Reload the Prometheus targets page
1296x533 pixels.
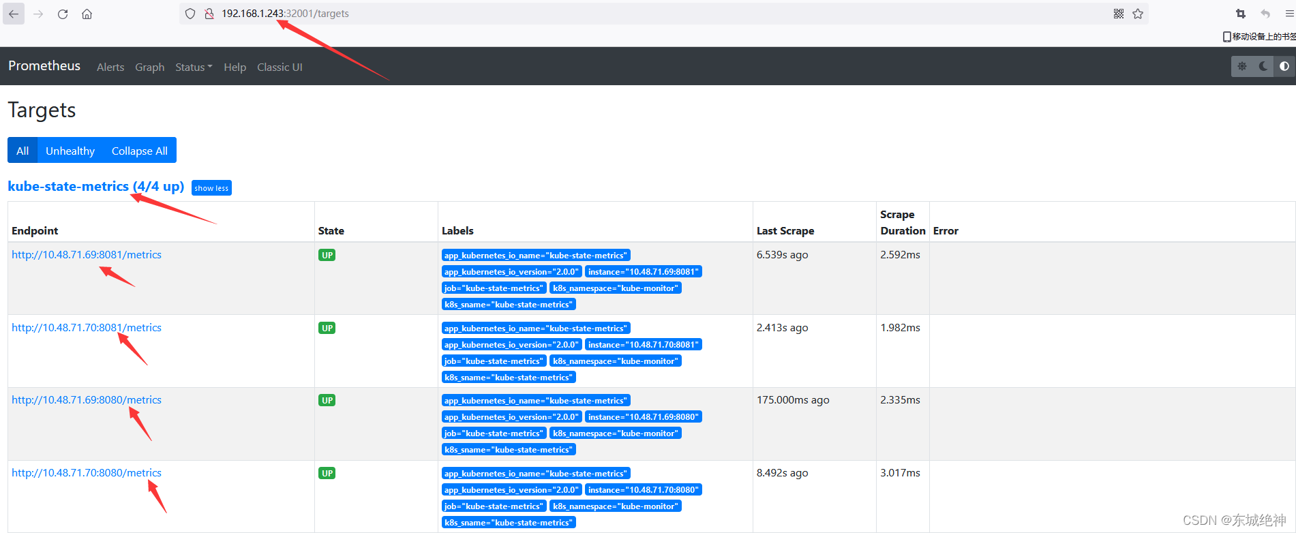pos(63,14)
